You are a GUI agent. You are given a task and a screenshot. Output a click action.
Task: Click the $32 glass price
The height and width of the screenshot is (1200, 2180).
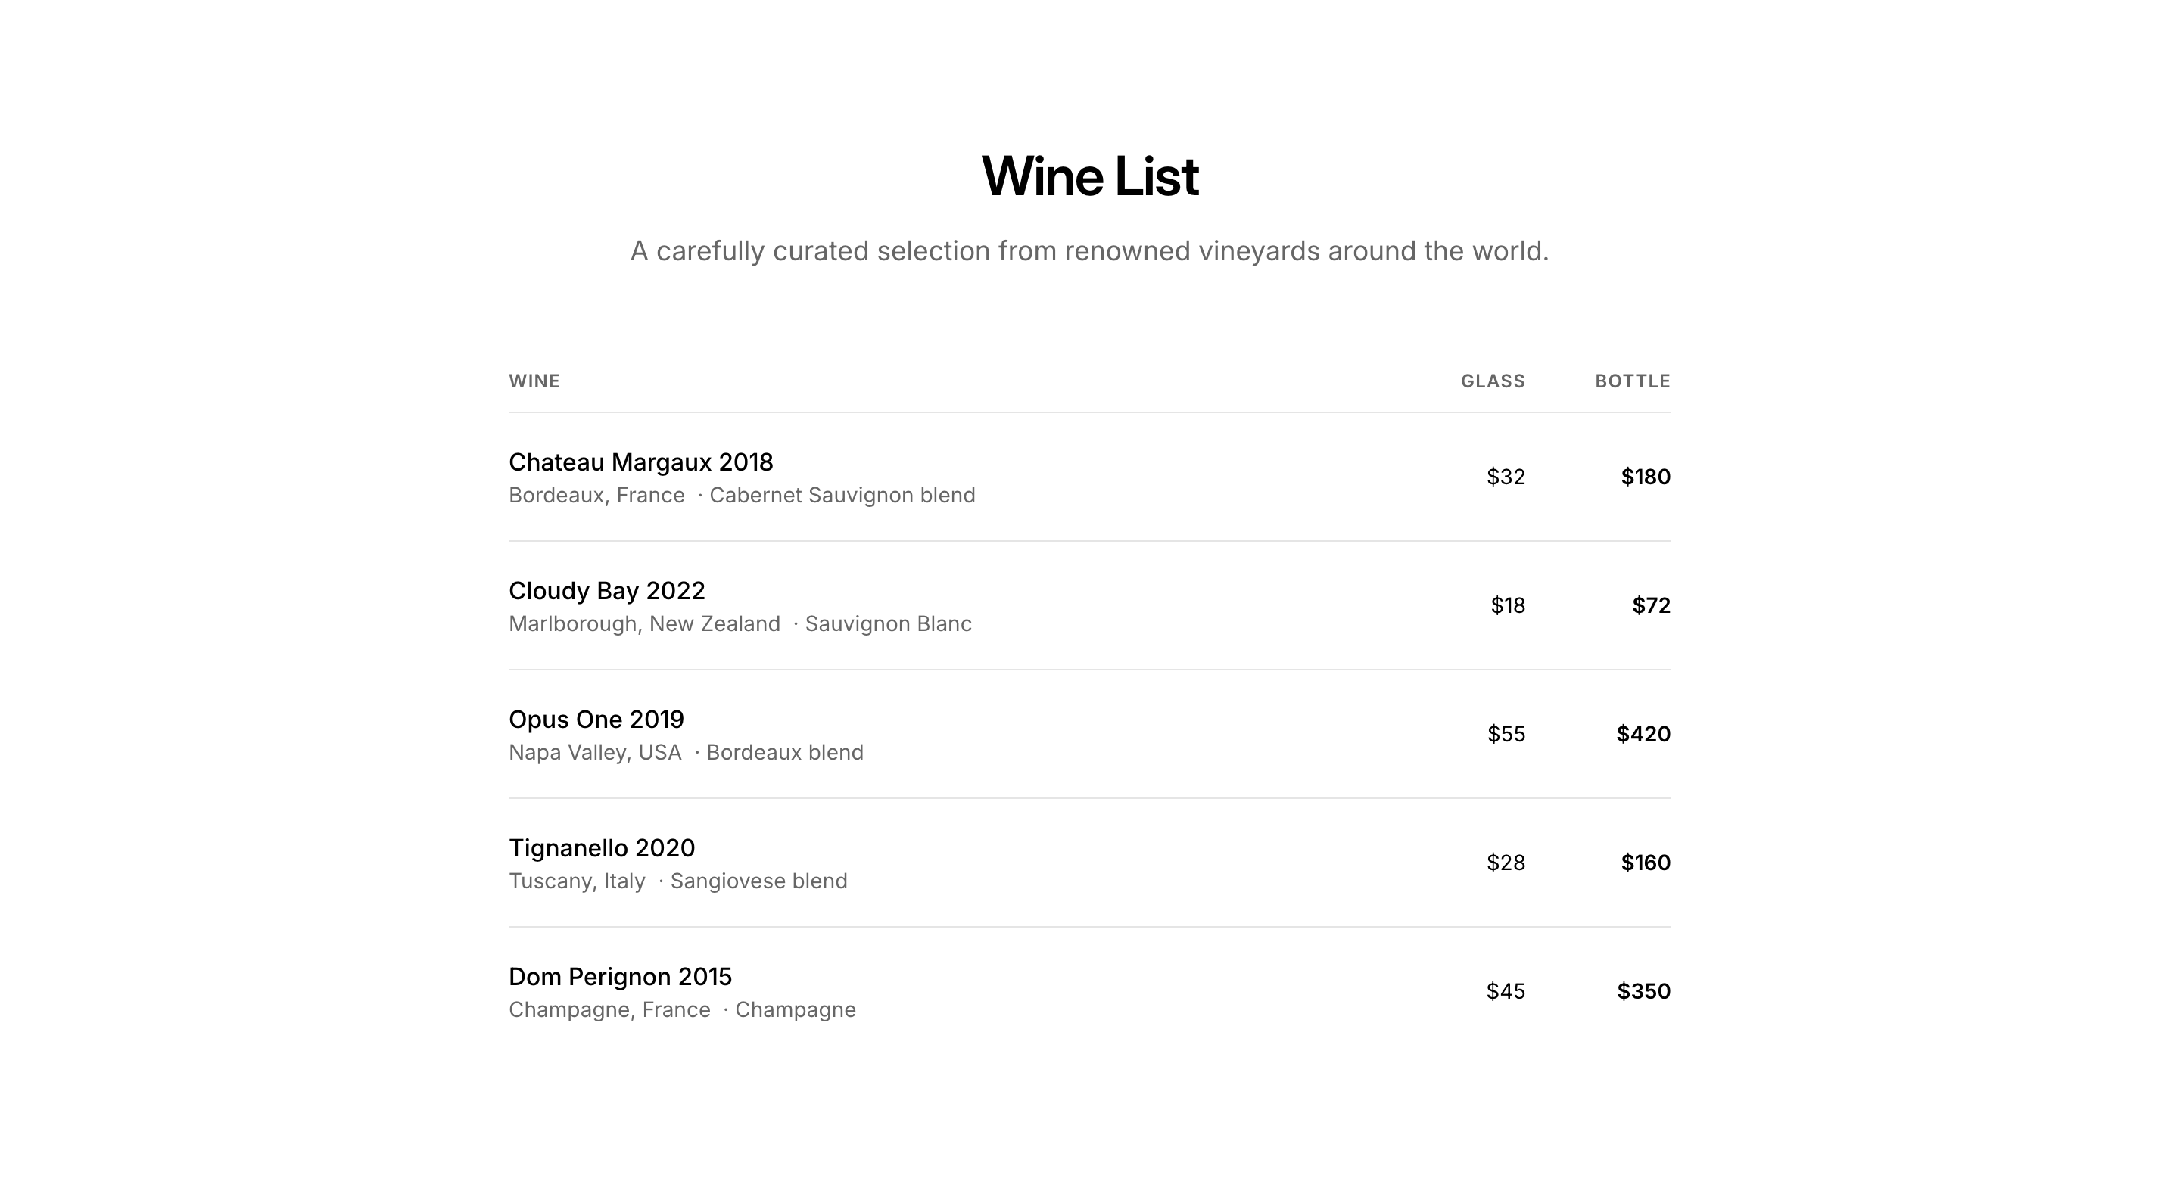(1506, 477)
